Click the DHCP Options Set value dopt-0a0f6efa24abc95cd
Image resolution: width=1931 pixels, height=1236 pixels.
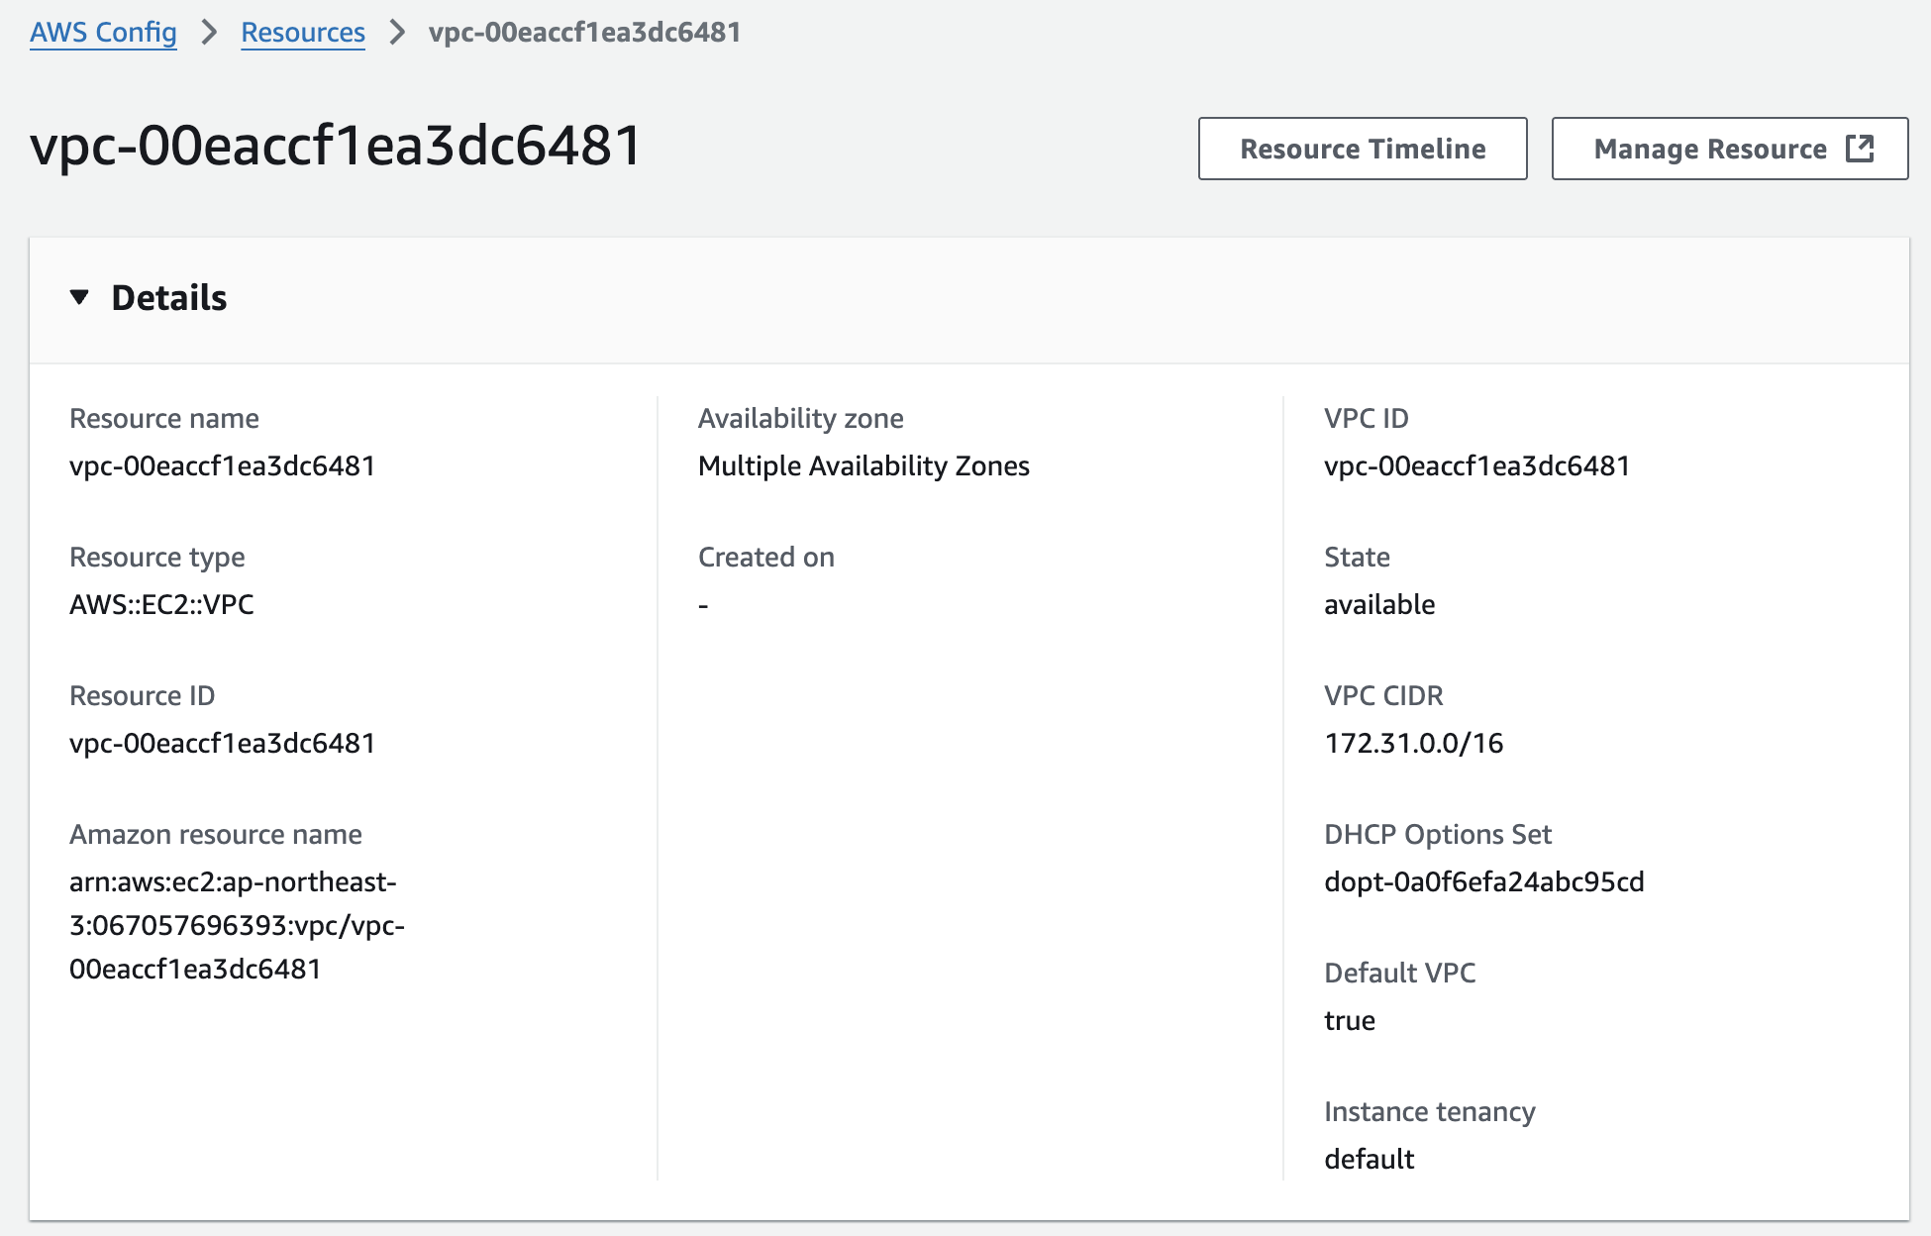click(x=1483, y=881)
